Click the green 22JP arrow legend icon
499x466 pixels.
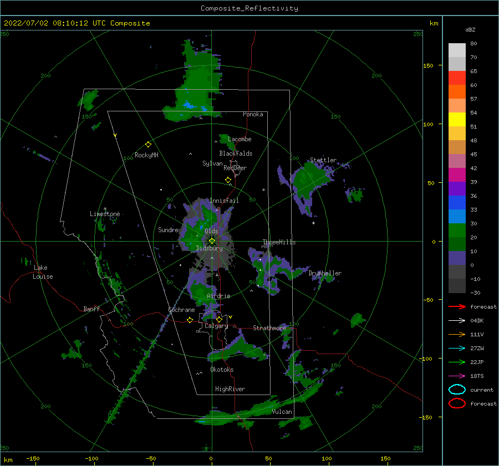tap(457, 362)
